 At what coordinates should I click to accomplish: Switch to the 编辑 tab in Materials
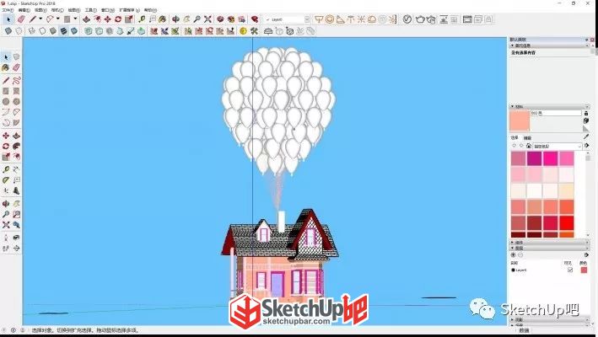click(527, 138)
